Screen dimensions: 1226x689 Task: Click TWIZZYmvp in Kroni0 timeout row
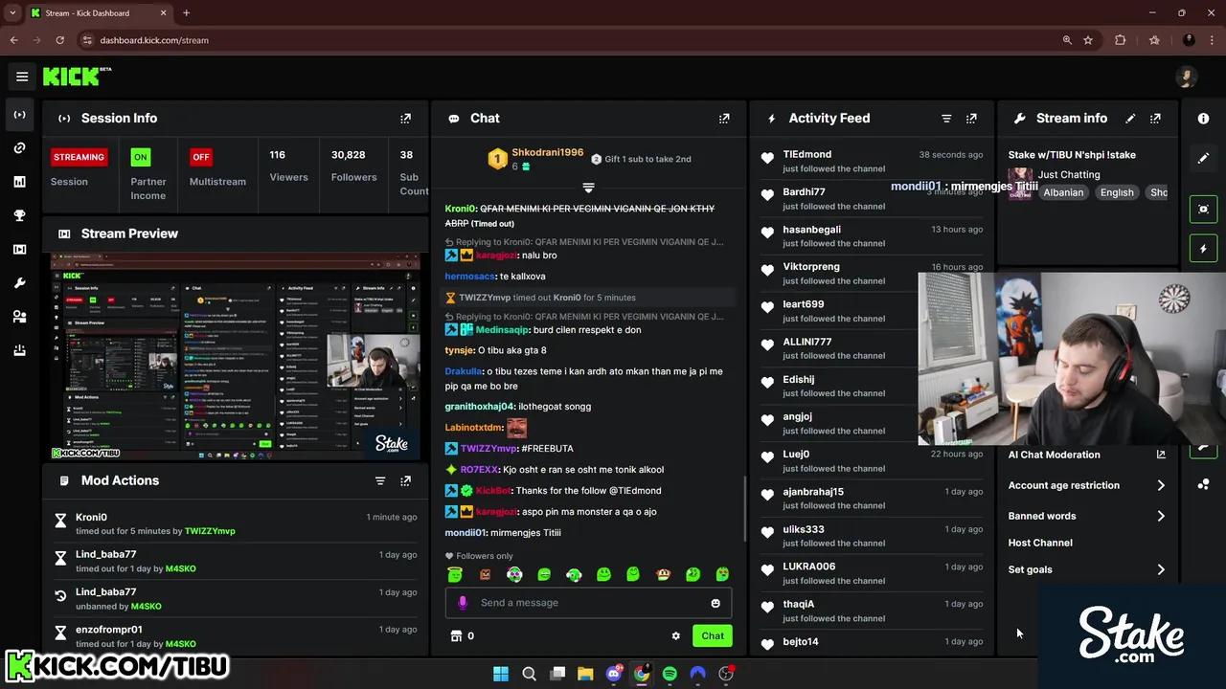click(x=210, y=531)
